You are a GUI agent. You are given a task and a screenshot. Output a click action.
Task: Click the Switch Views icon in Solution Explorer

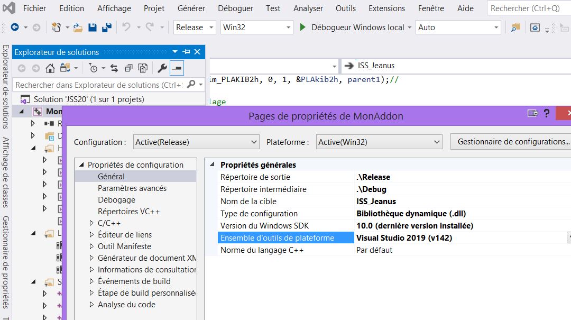tap(65, 68)
